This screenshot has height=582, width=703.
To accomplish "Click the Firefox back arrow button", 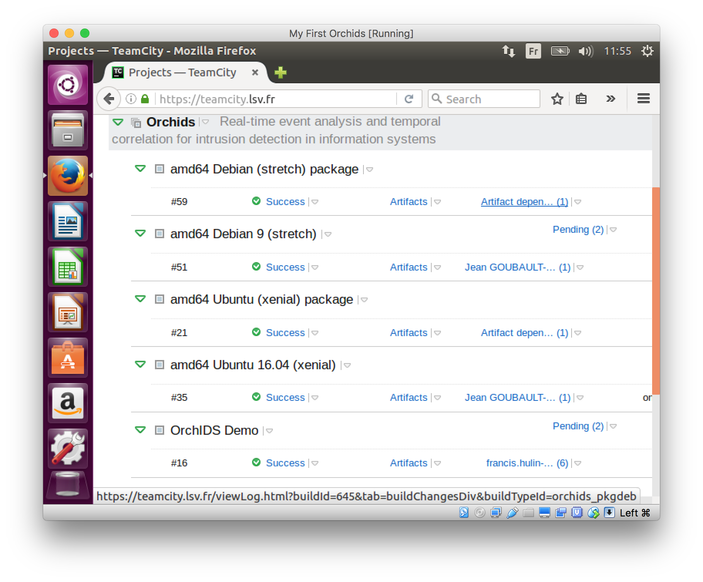I will (x=108, y=99).
